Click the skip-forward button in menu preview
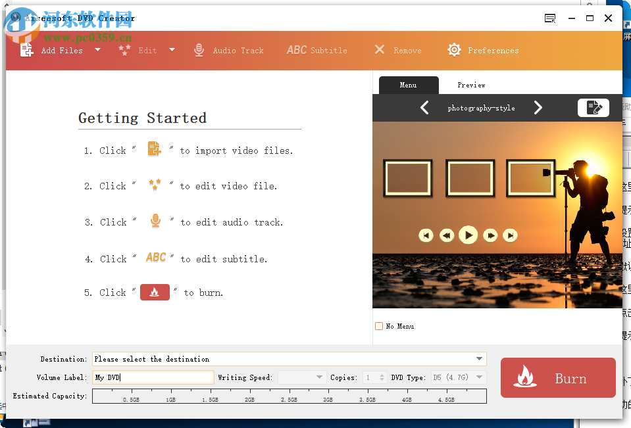631x428 pixels. [x=511, y=235]
